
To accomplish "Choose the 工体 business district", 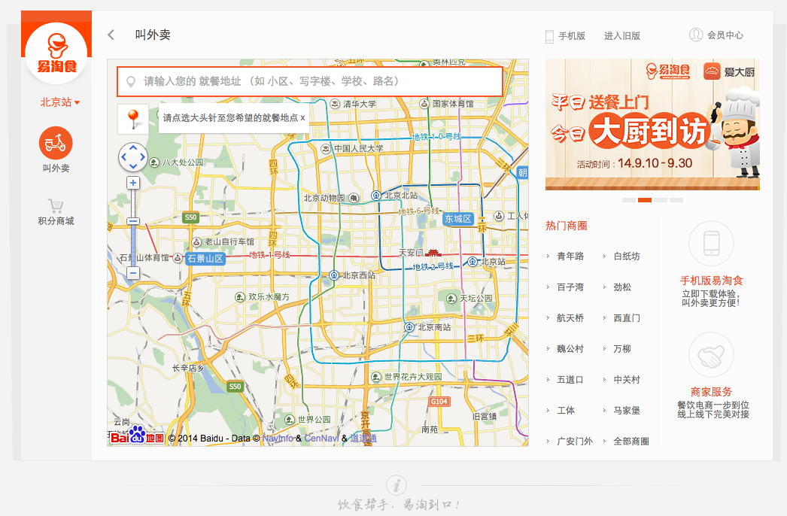I will [x=566, y=411].
